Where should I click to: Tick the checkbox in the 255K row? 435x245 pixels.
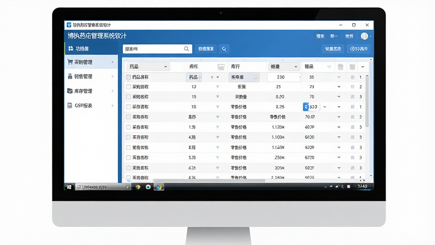[128, 157]
